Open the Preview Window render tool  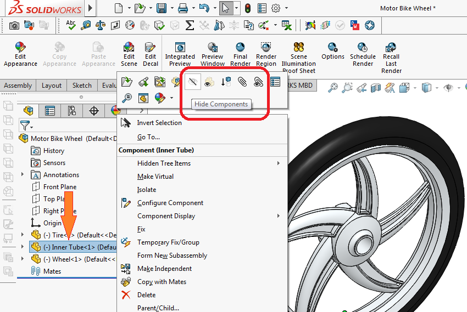click(213, 54)
